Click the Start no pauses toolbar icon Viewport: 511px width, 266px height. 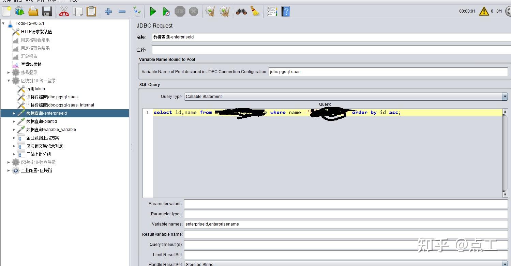pos(166,11)
